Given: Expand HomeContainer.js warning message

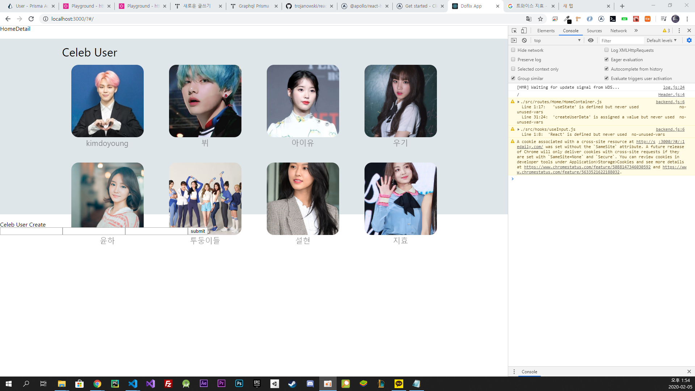Looking at the screenshot, I should click(518, 102).
